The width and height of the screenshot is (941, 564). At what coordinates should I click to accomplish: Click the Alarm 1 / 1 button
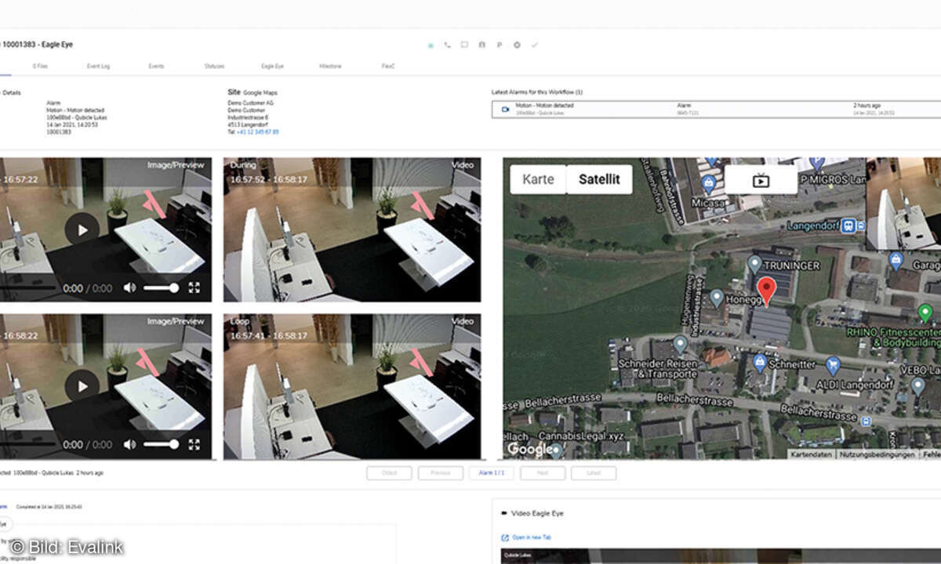click(492, 473)
